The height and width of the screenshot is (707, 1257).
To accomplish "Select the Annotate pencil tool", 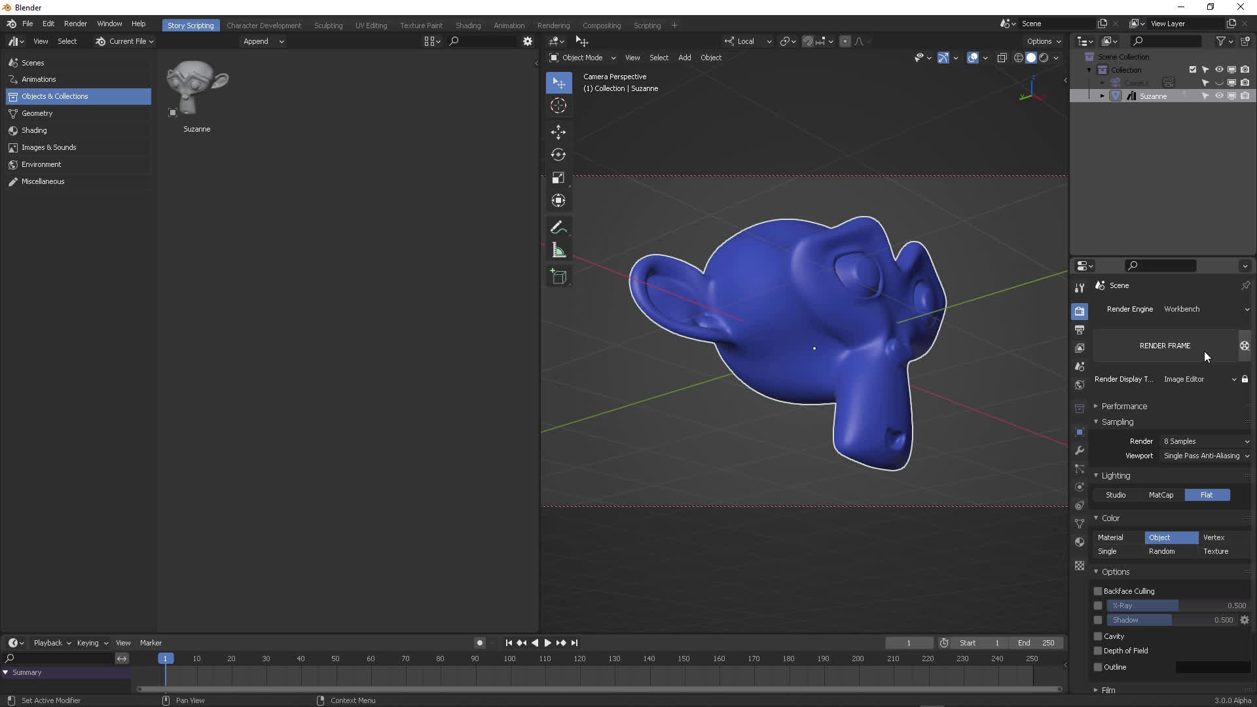I will (558, 227).
